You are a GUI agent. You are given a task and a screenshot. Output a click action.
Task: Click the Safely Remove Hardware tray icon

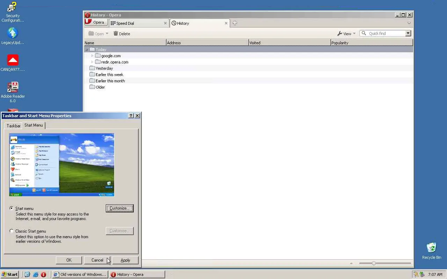click(422, 274)
